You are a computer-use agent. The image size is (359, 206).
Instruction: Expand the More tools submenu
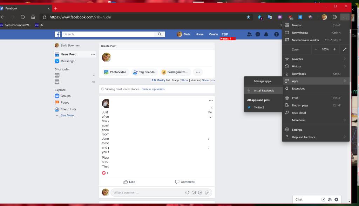(316, 120)
